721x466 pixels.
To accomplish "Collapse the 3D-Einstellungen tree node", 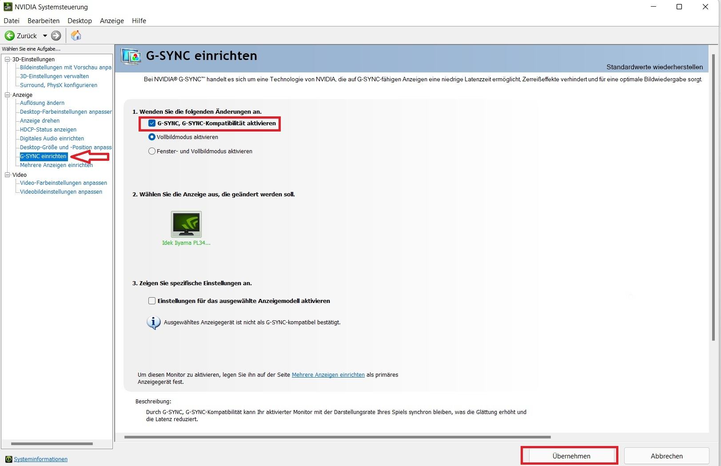I will pyautogui.click(x=7, y=59).
